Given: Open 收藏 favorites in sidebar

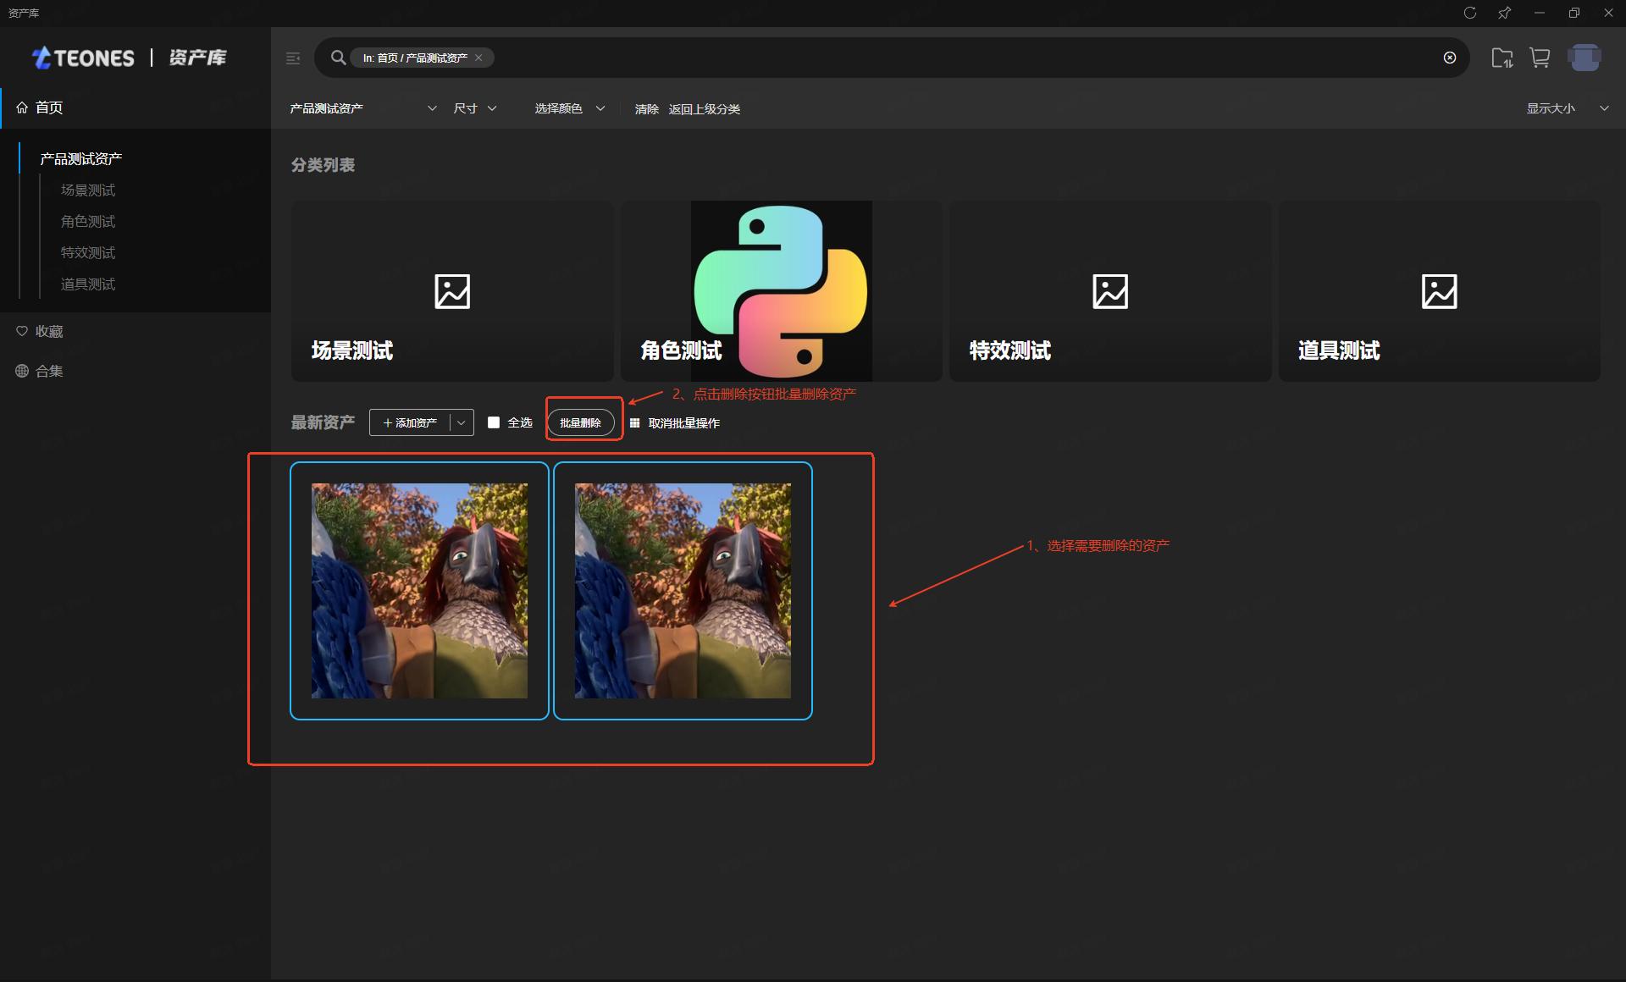Looking at the screenshot, I should point(49,332).
